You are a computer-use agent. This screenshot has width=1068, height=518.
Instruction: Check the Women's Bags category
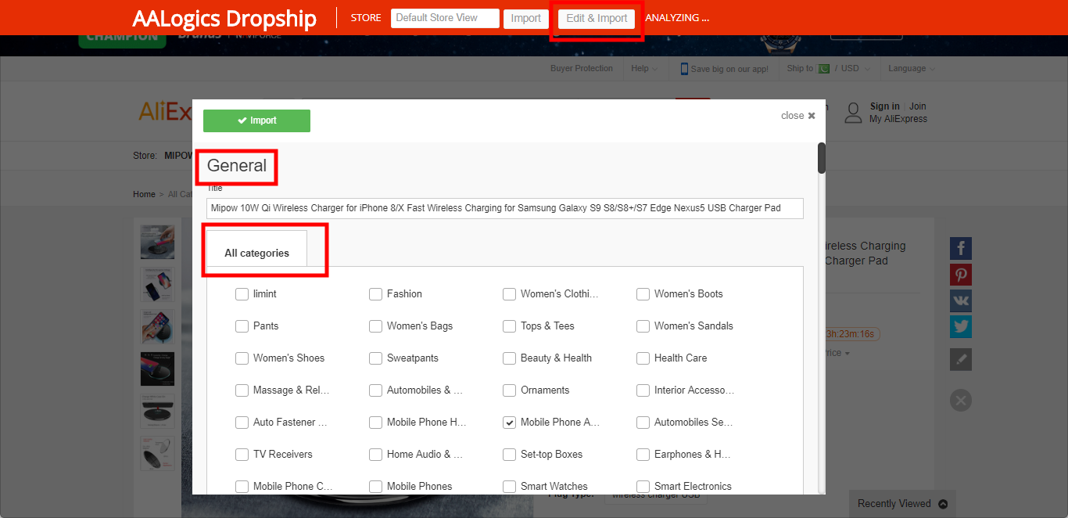pyautogui.click(x=375, y=326)
